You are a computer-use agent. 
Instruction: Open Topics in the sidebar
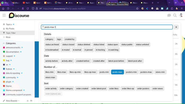pyautogui.click(x=9, y=24)
